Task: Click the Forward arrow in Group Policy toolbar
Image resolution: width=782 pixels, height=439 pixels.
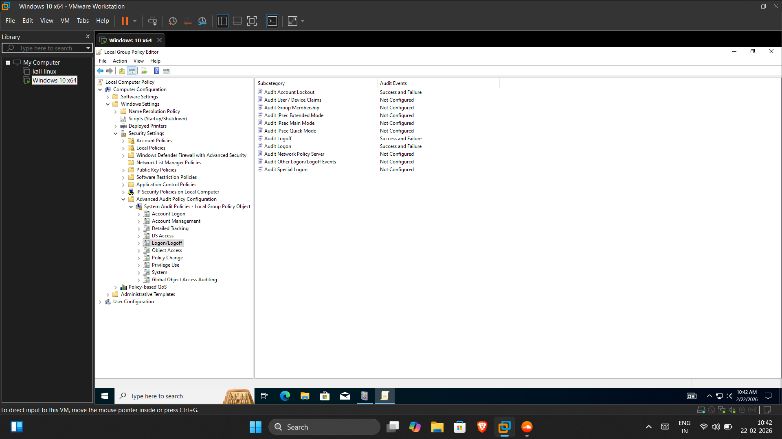Action: [110, 71]
